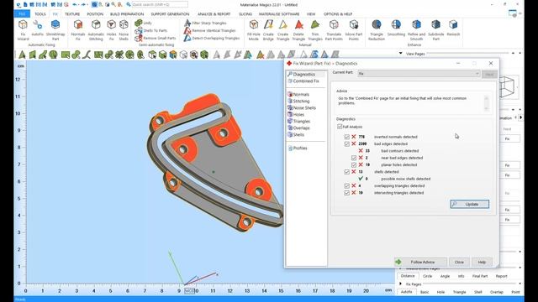This screenshot has width=538, height=302.
Task: Toggle near bad edges detected checkbox
Action: (x=354, y=158)
